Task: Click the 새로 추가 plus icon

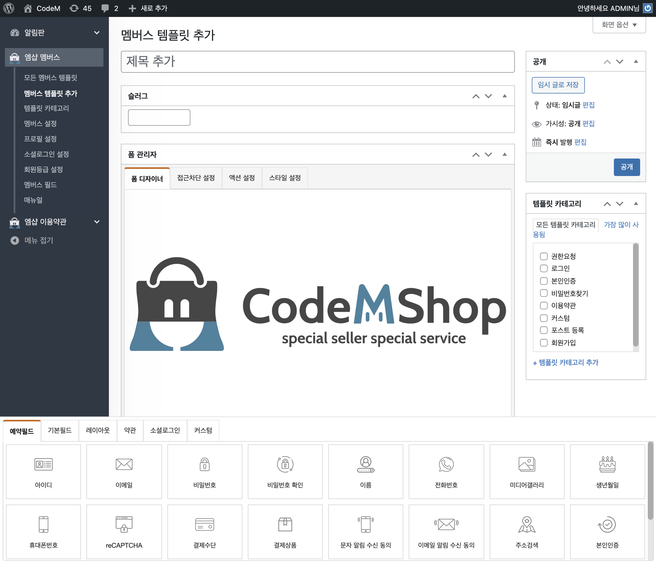Action: coord(132,8)
